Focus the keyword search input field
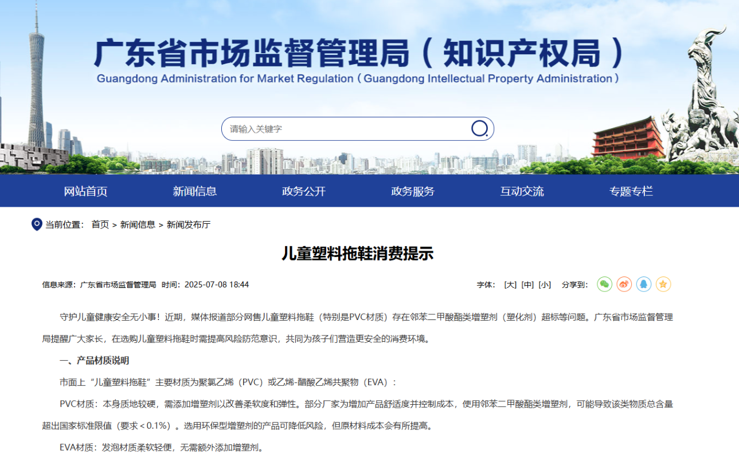The width and height of the screenshot is (739, 458). pyautogui.click(x=344, y=129)
